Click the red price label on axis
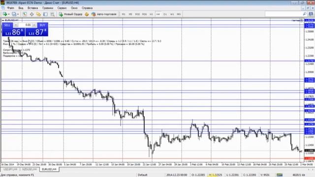 point(310,158)
